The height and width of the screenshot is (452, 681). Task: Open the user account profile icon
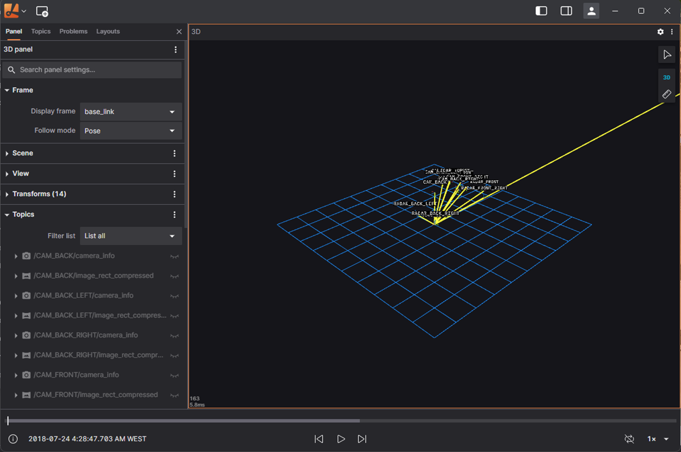pyautogui.click(x=591, y=11)
